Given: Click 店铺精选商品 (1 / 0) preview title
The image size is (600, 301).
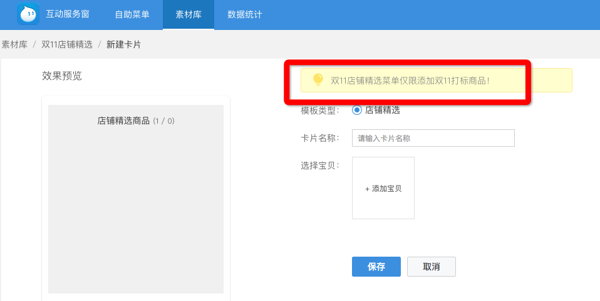Looking at the screenshot, I should [x=136, y=121].
